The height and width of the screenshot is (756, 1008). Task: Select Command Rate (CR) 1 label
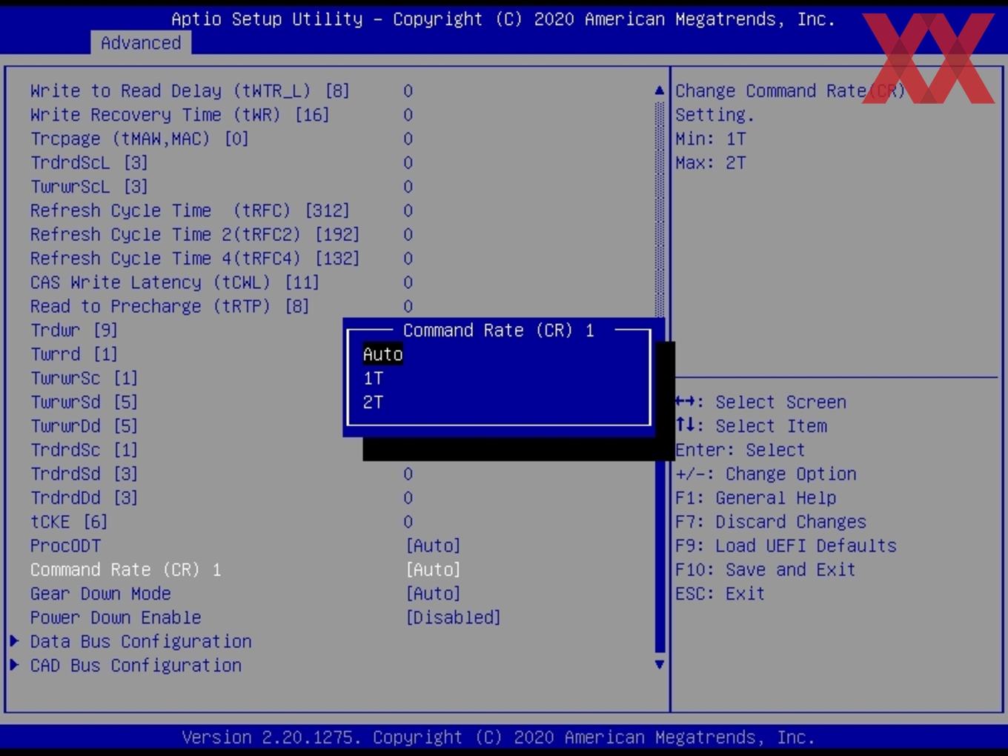point(125,569)
